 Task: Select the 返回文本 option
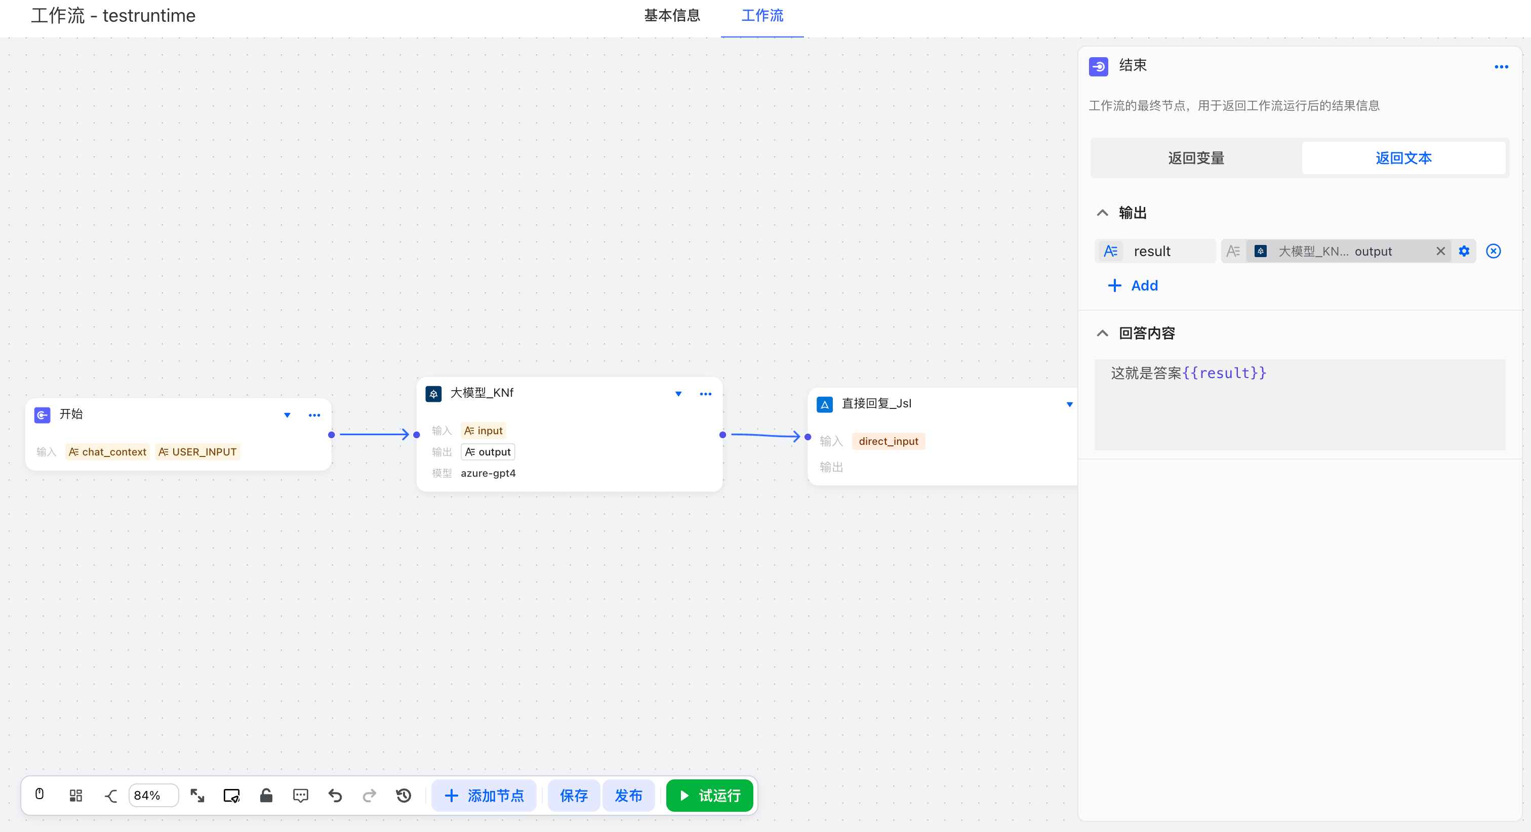[x=1402, y=158]
